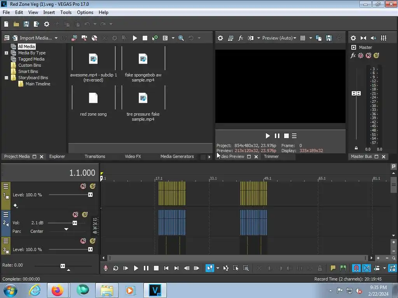Click the Downmix Output icon in Master Bus
398x298 pixels.
(363, 38)
